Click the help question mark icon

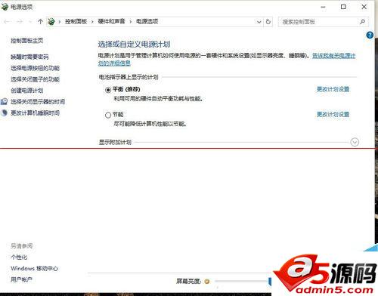370,35
